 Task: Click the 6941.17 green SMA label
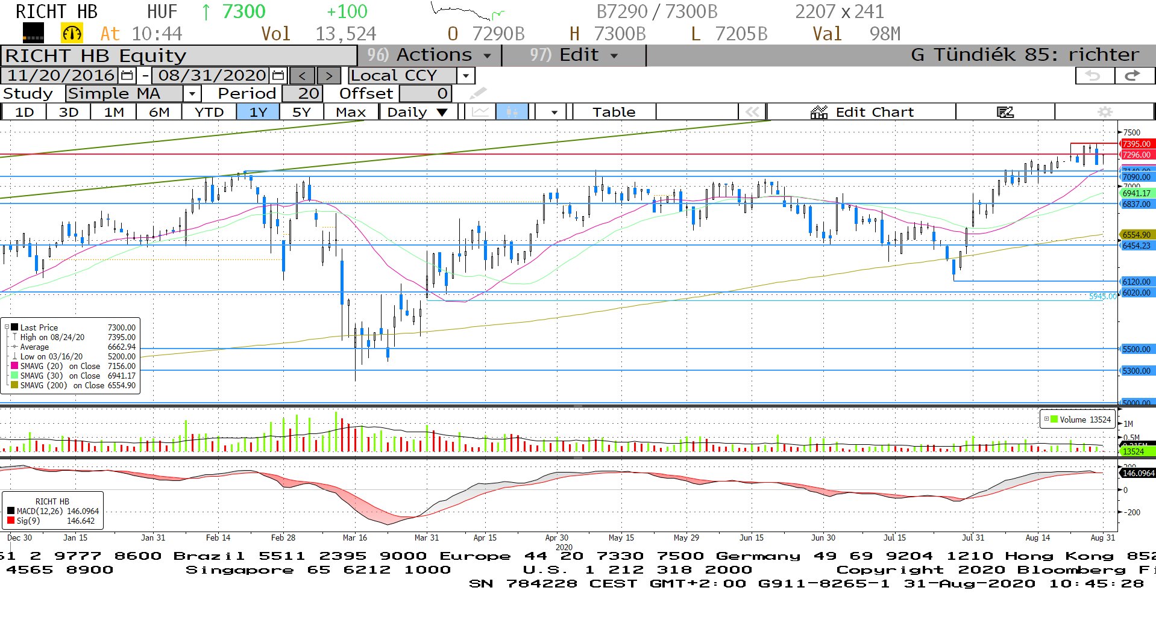click(x=1137, y=193)
